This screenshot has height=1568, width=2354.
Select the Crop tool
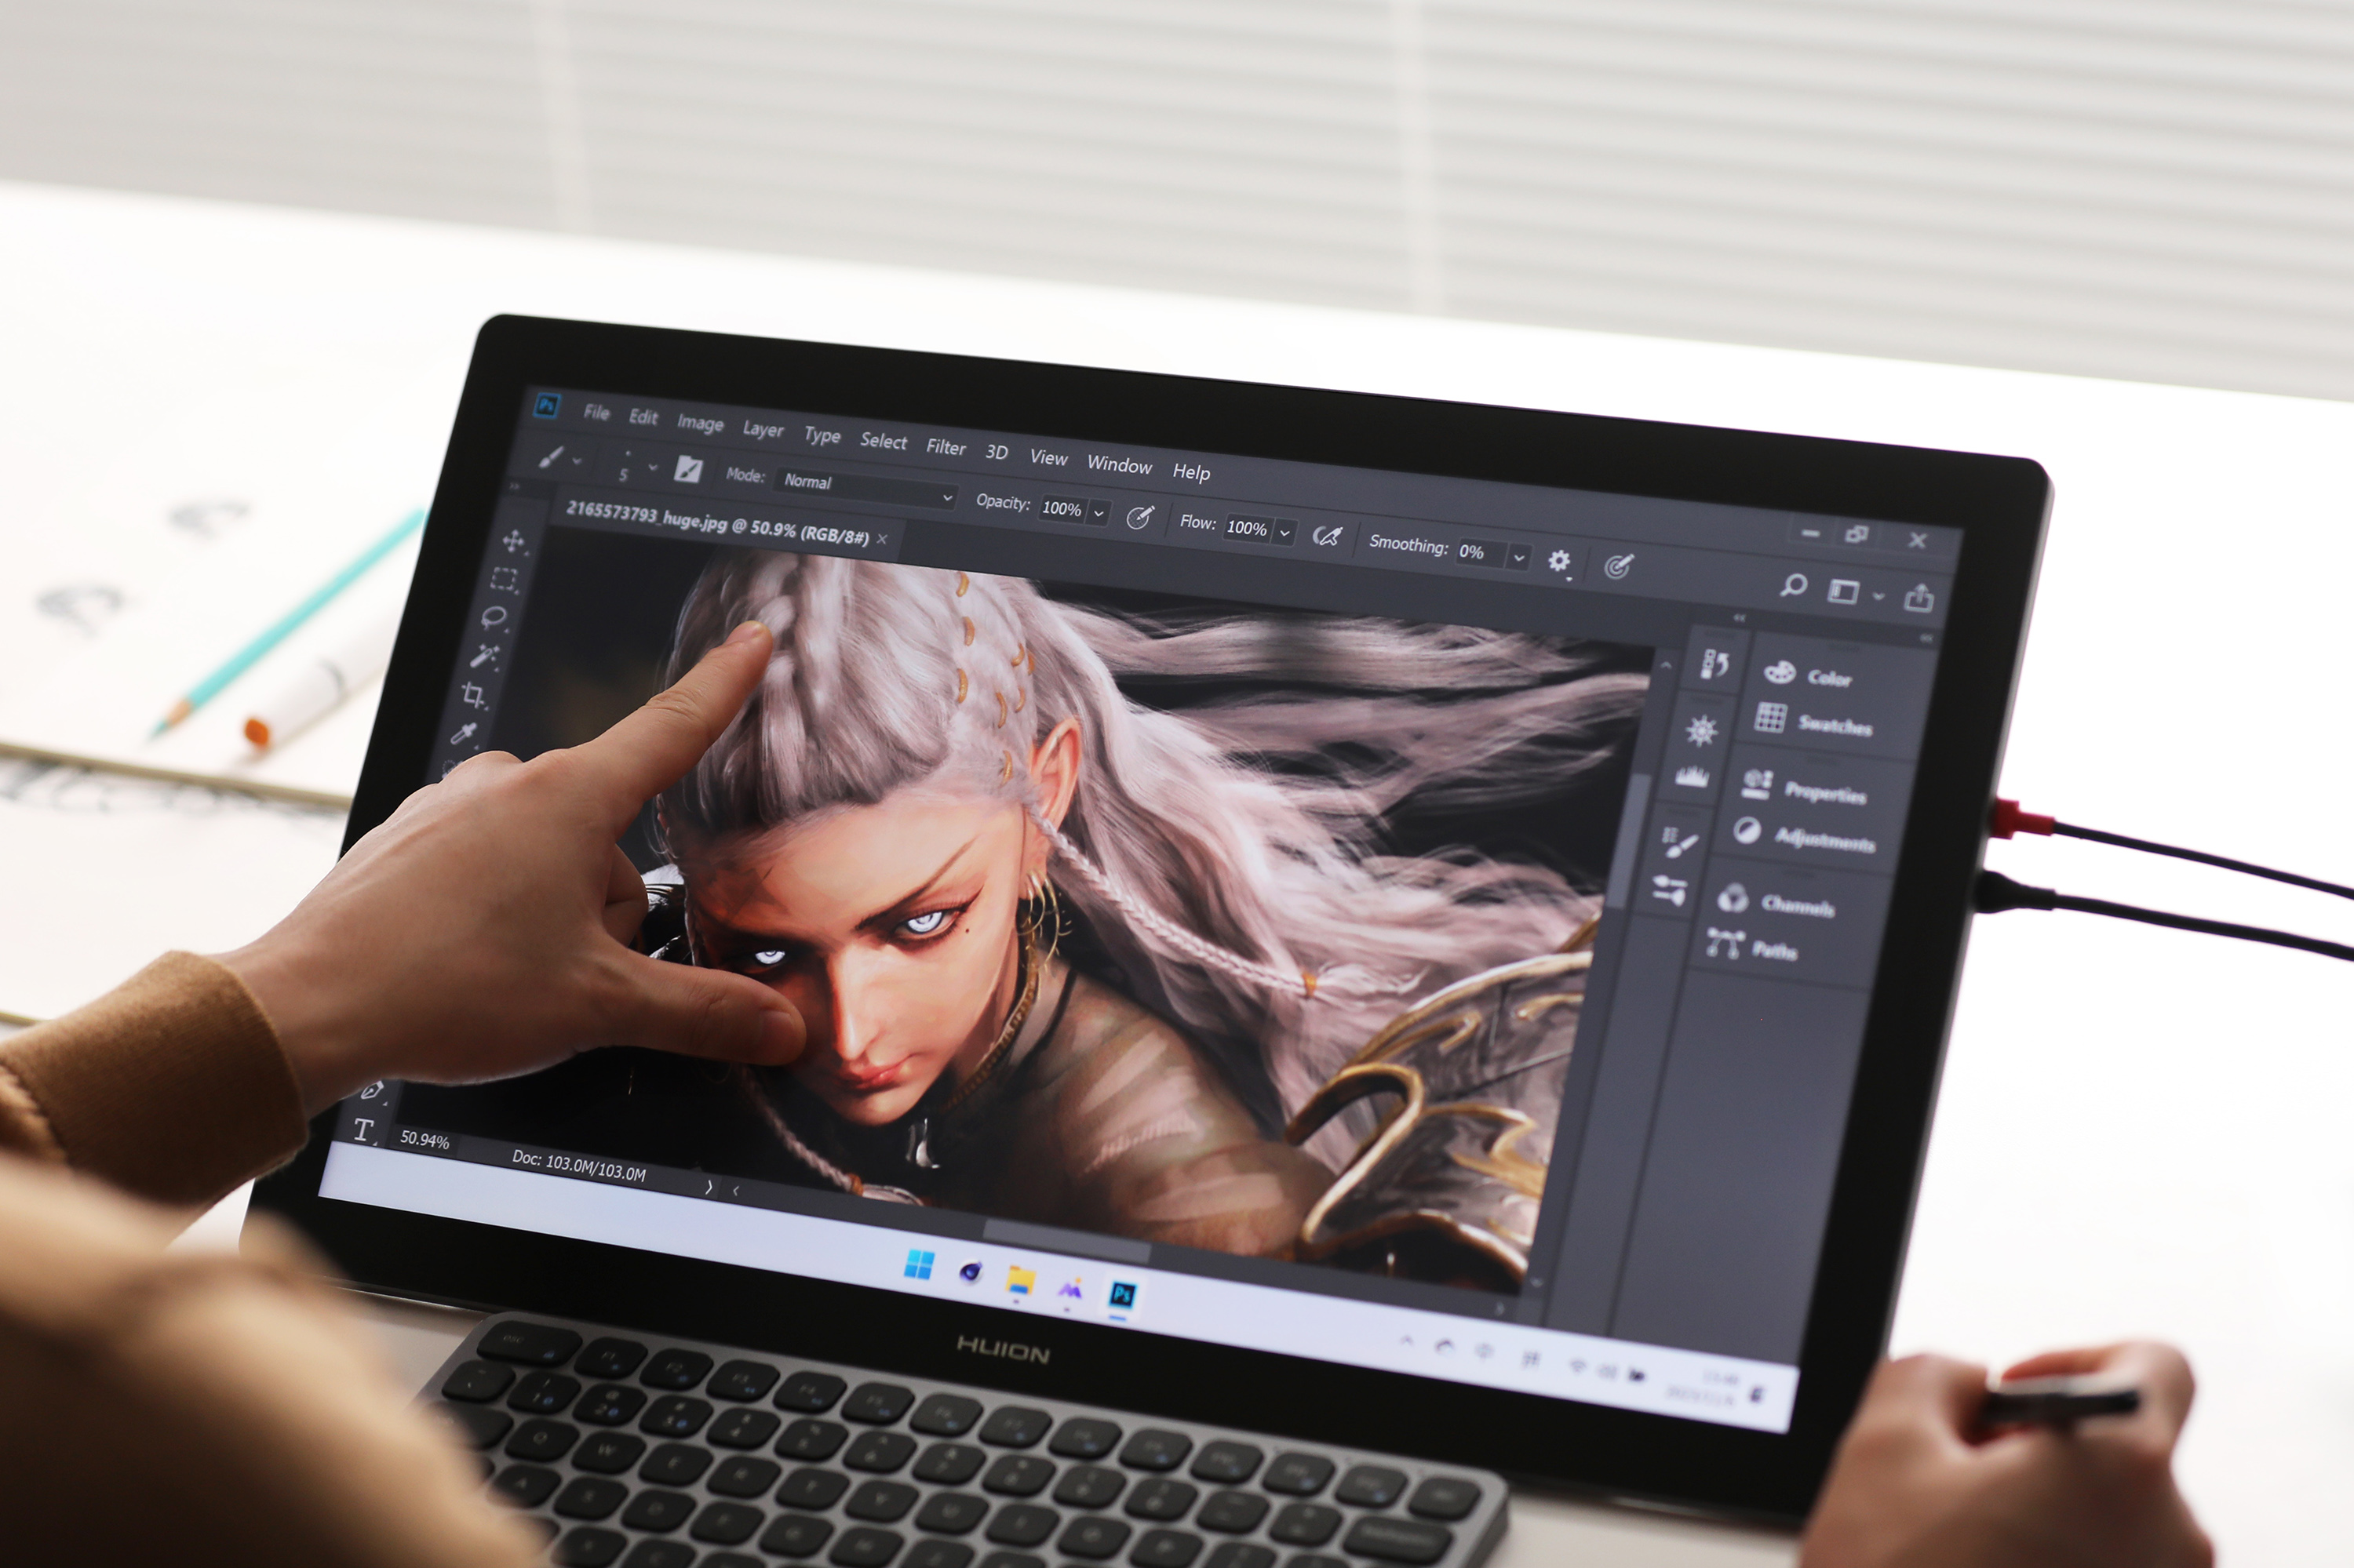pyautogui.click(x=473, y=695)
